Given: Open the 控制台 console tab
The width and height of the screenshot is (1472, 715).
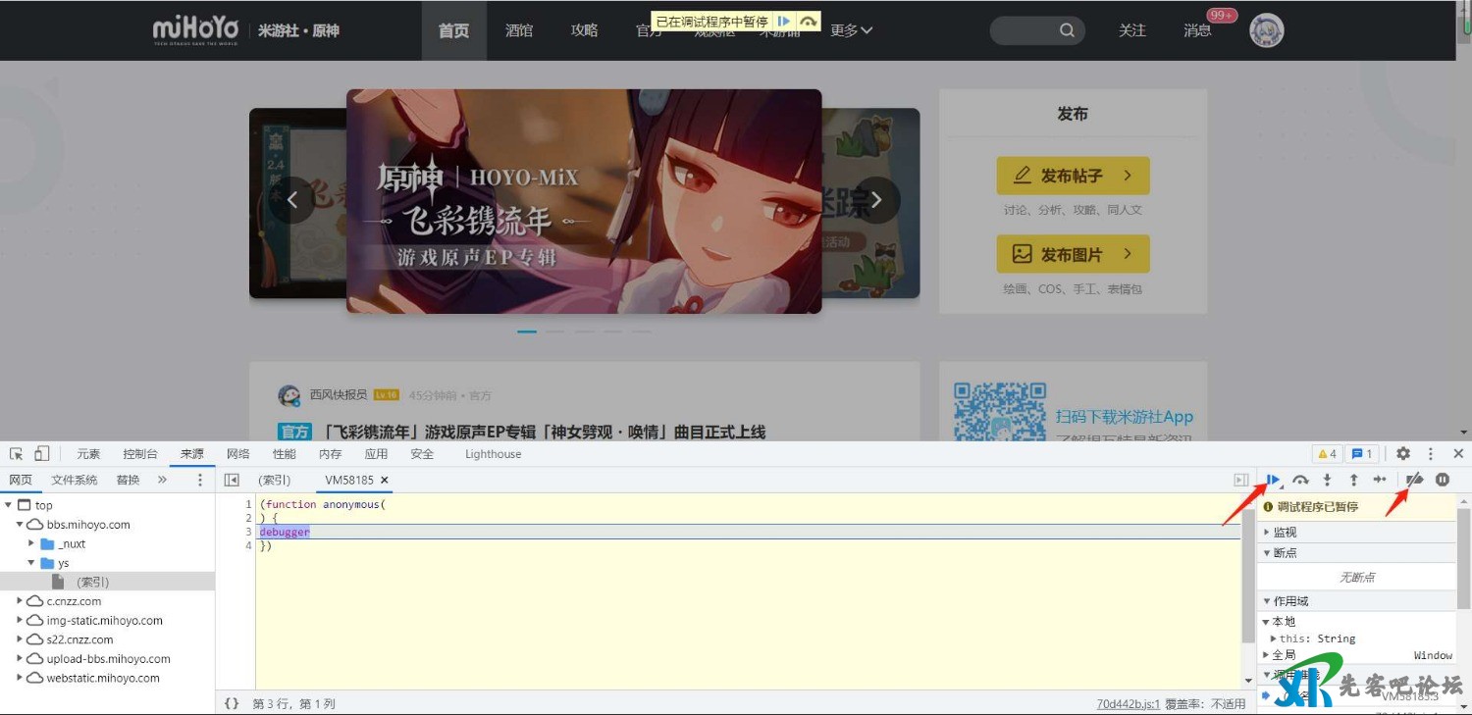Looking at the screenshot, I should pos(140,454).
